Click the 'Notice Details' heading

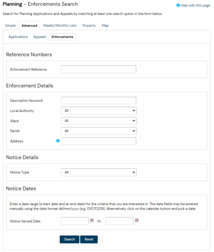click(x=22, y=157)
